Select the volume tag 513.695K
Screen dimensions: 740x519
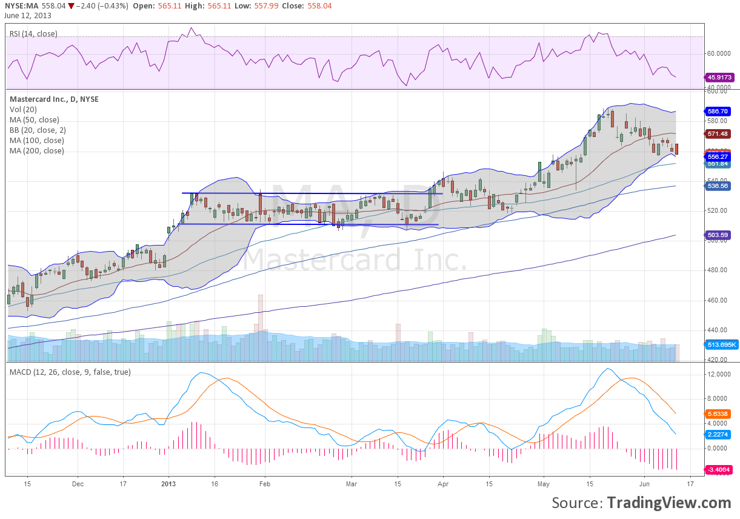click(x=722, y=344)
